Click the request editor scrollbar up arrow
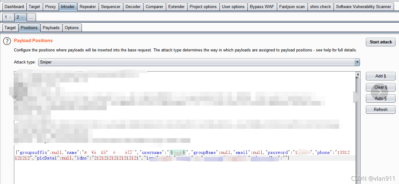This screenshot has width=399, height=184. coord(358,74)
